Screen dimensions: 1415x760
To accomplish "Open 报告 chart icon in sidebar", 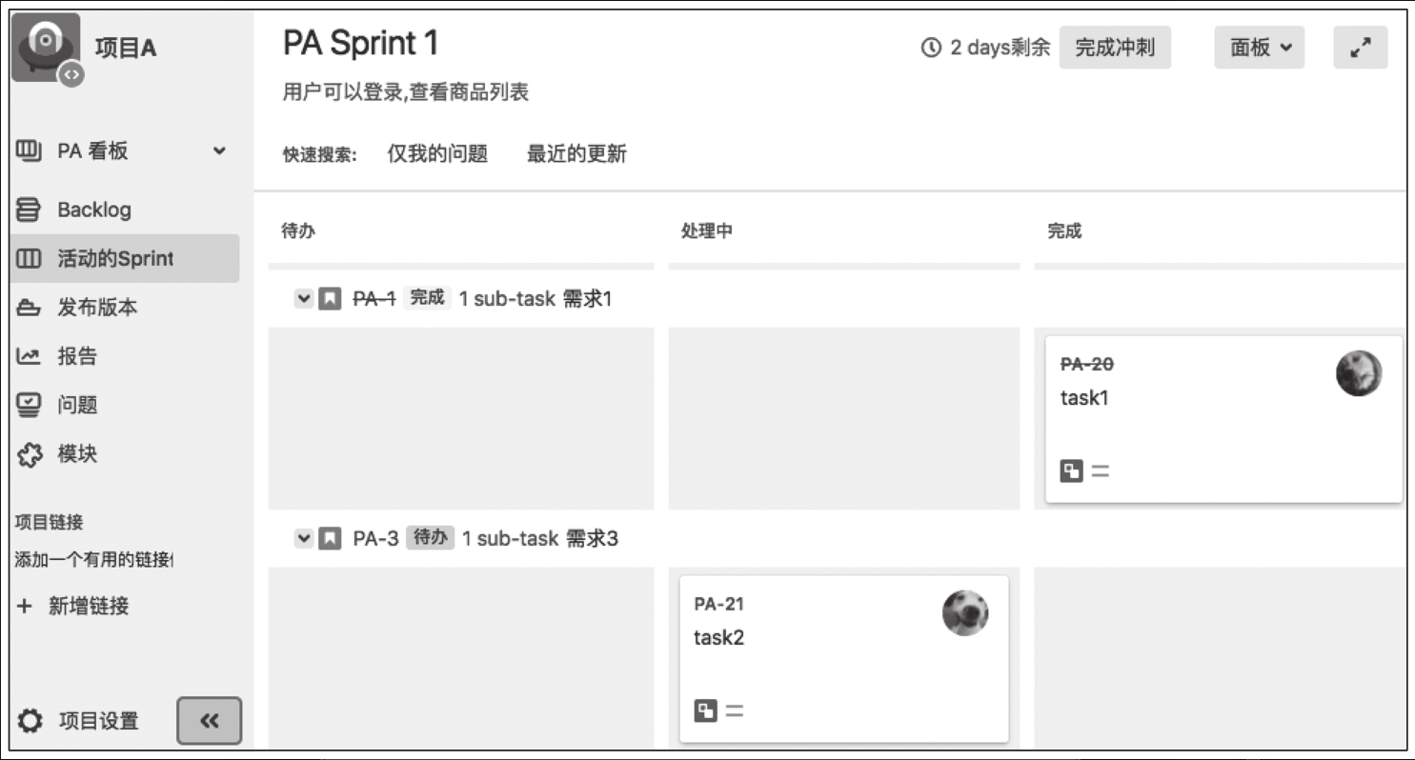I will [30, 356].
